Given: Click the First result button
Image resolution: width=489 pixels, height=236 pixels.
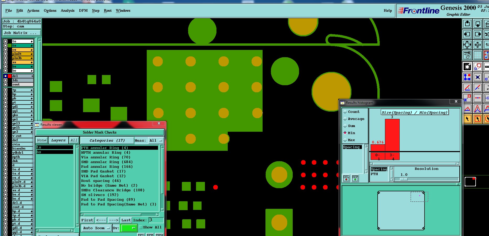Looking at the screenshot, I should point(87,220).
